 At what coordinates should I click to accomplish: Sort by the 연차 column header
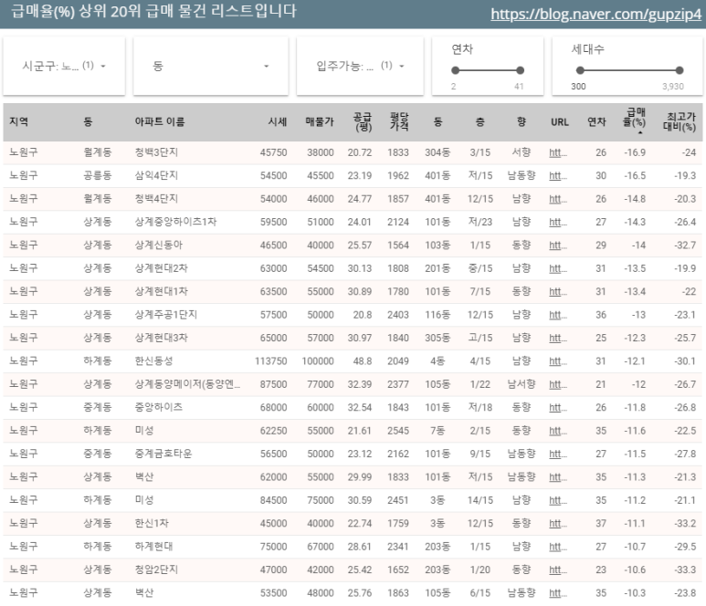point(596,121)
